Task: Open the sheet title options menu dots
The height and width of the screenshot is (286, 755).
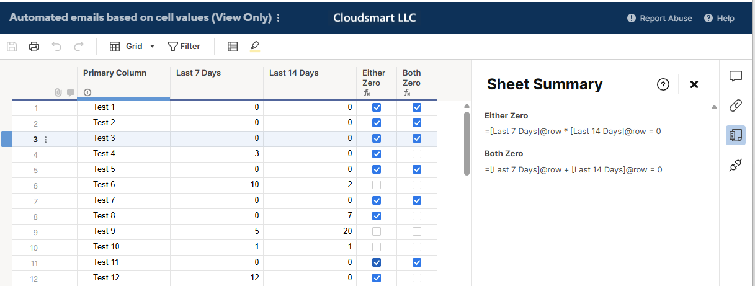Action: click(278, 18)
